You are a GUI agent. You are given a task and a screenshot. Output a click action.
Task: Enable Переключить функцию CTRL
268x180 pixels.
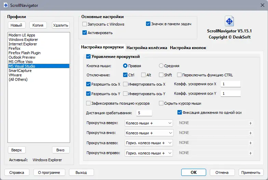point(179,75)
